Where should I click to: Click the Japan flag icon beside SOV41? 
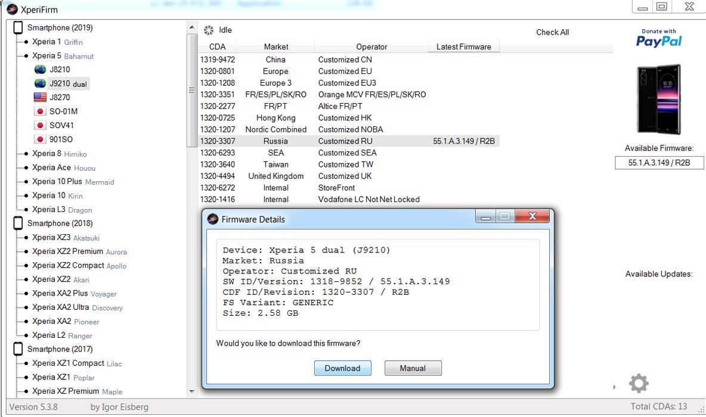(x=40, y=126)
